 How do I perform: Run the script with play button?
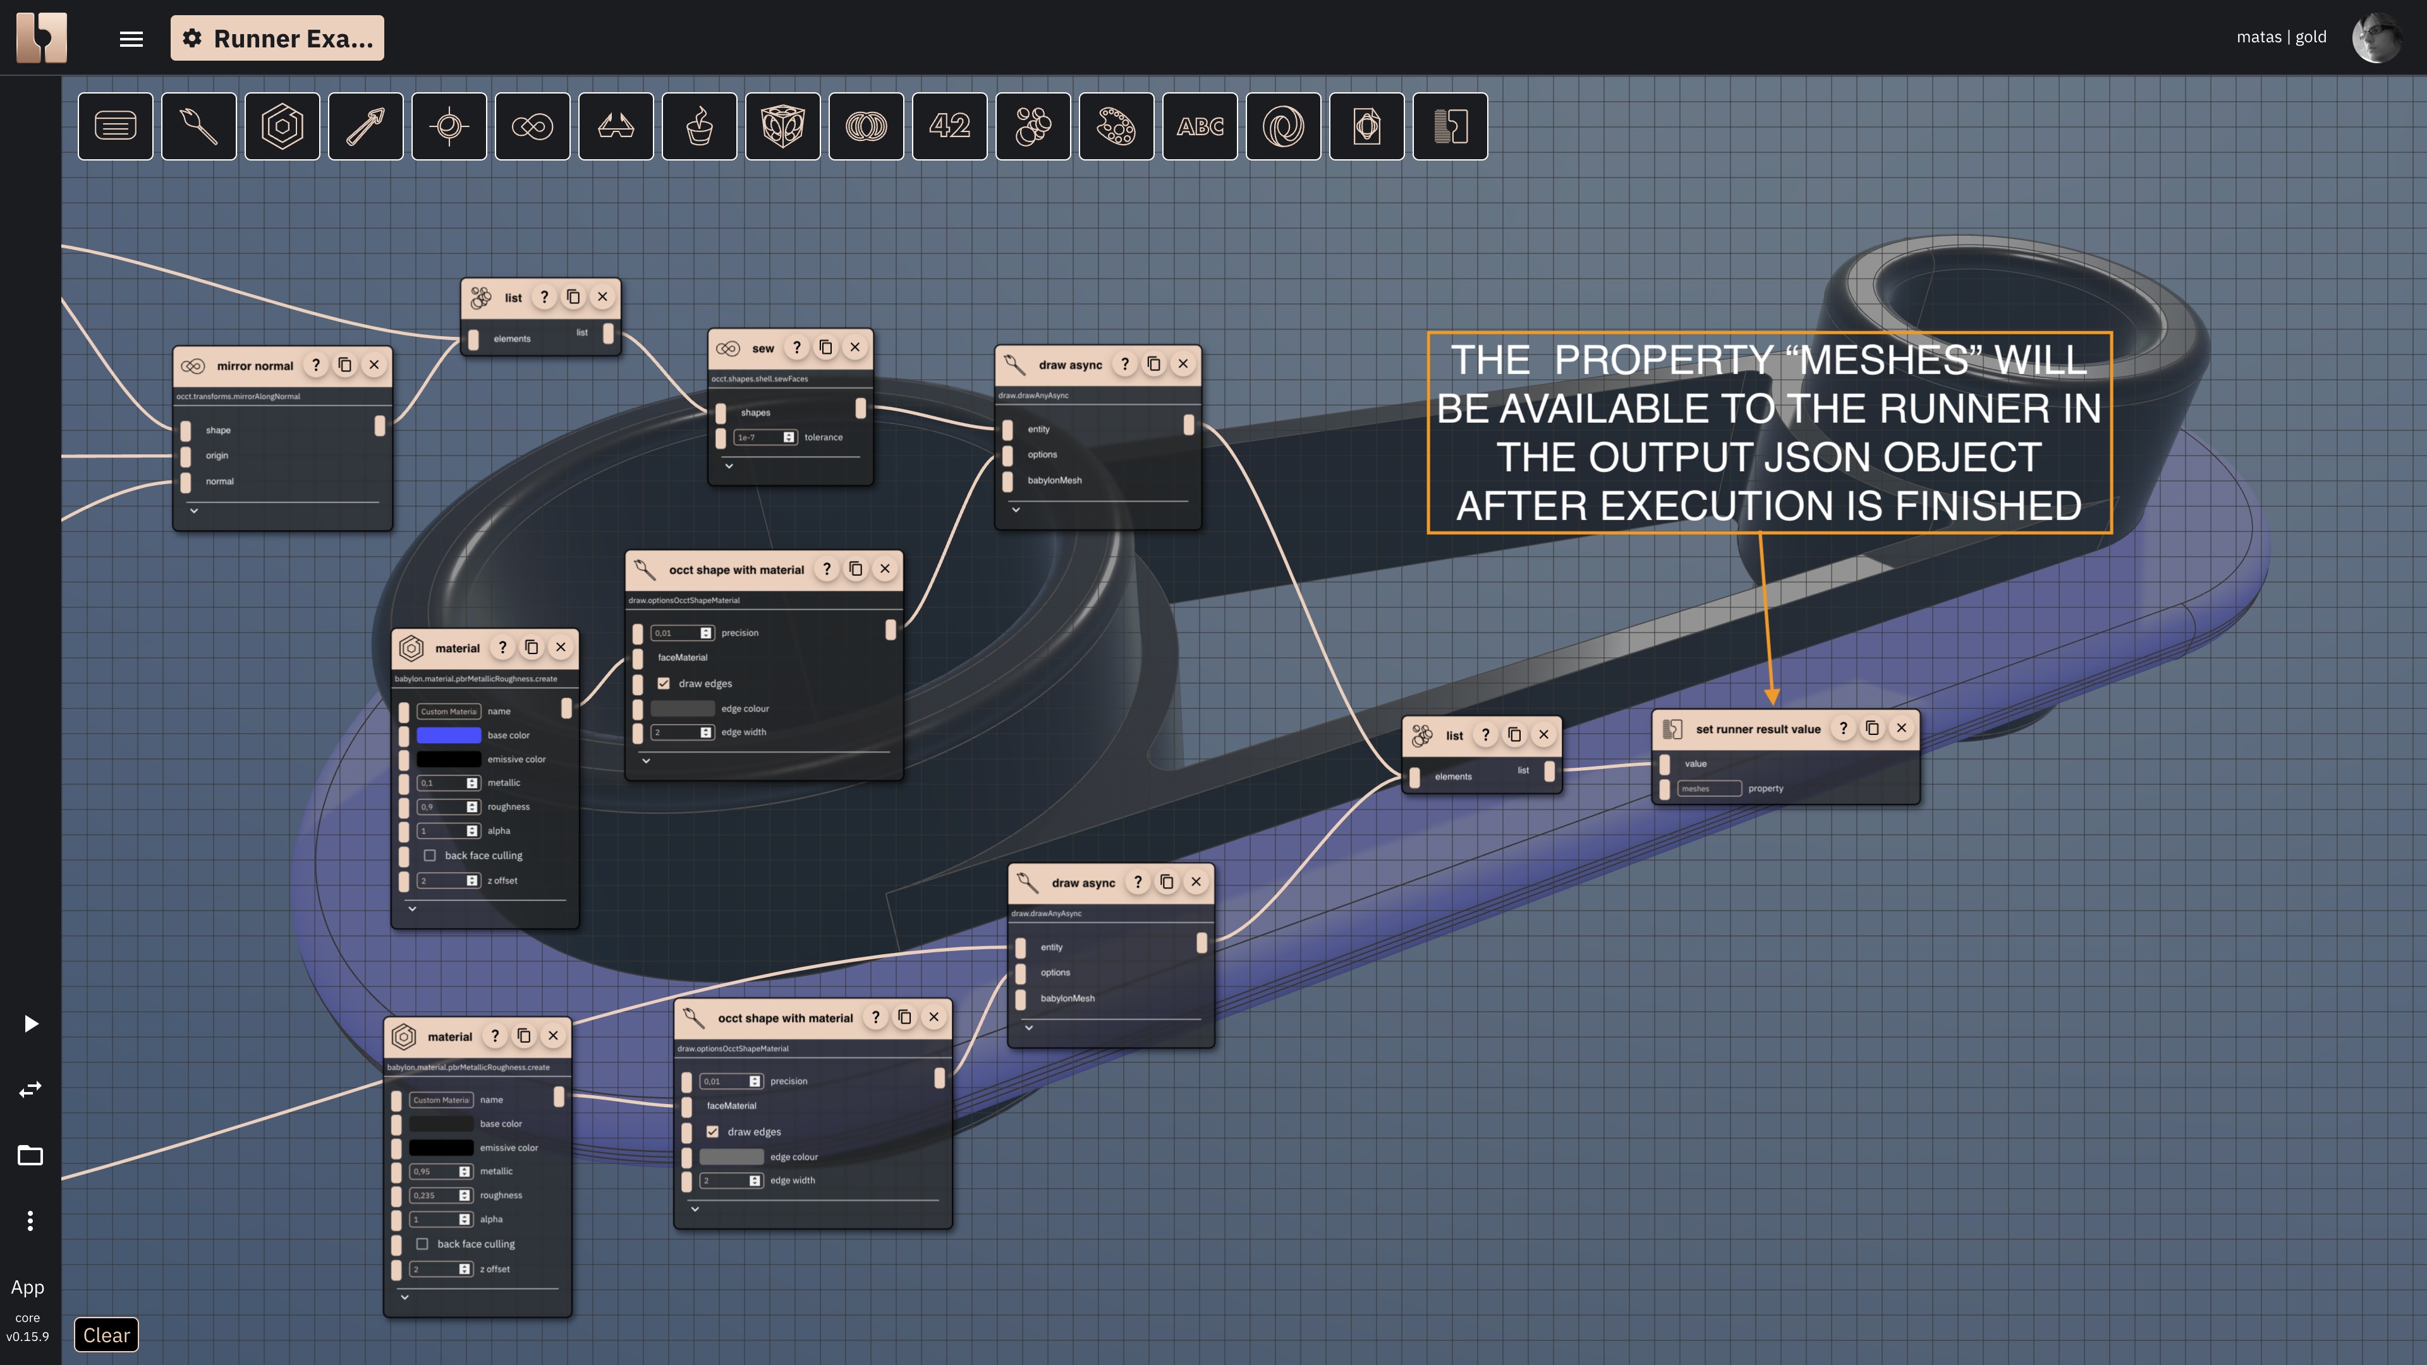tap(30, 1024)
